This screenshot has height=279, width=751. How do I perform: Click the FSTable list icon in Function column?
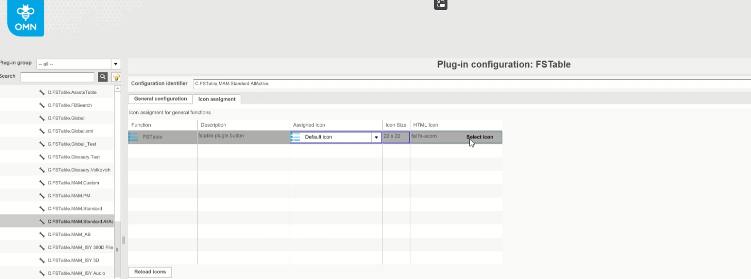[x=133, y=137]
